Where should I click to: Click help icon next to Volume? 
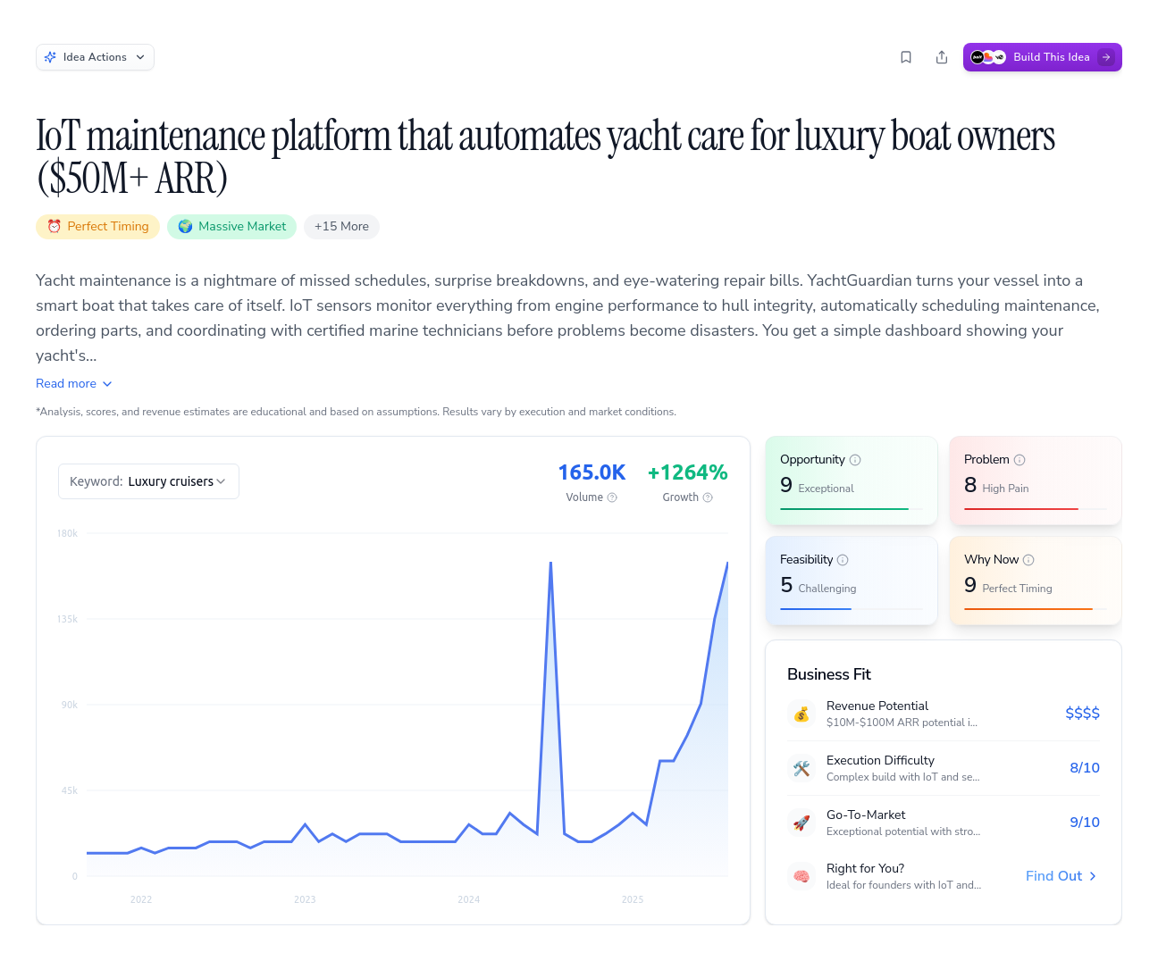click(x=612, y=497)
